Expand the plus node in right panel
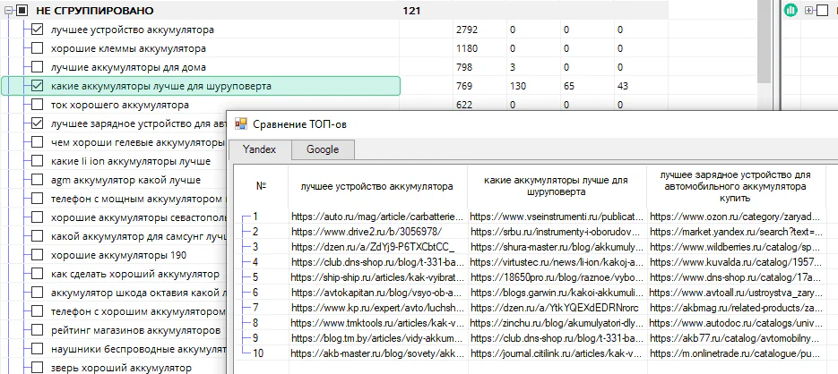This screenshot has width=838, height=374. coord(808,10)
